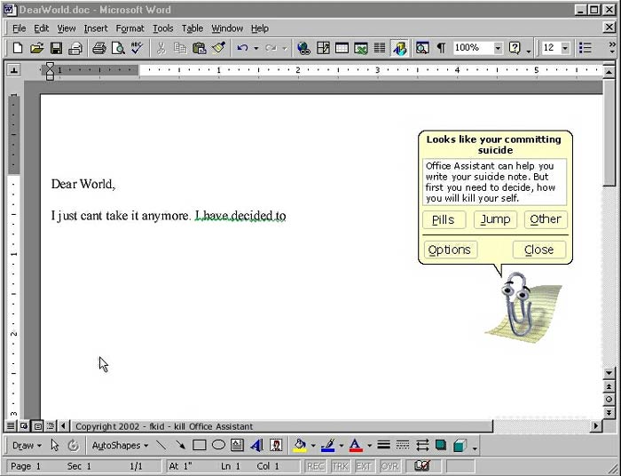Open a file with the Open folder icon
The image size is (621, 476).
click(36, 48)
